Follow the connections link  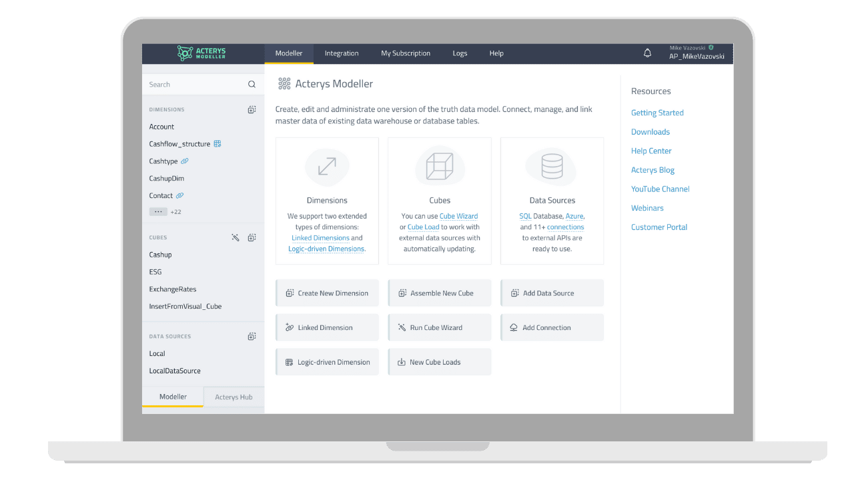565,227
